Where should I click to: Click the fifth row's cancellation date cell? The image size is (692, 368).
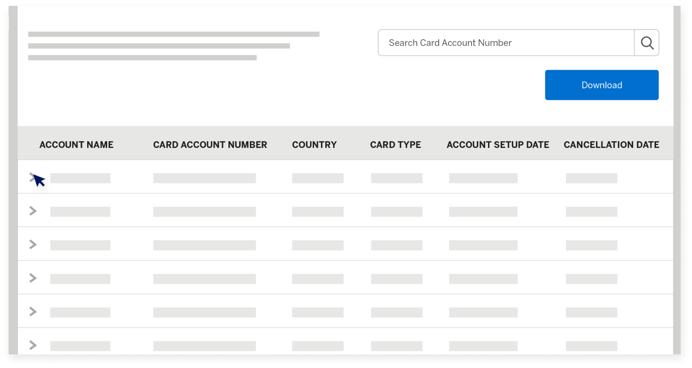591,313
